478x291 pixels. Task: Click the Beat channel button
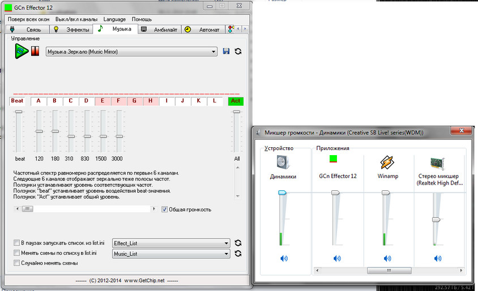point(16,101)
